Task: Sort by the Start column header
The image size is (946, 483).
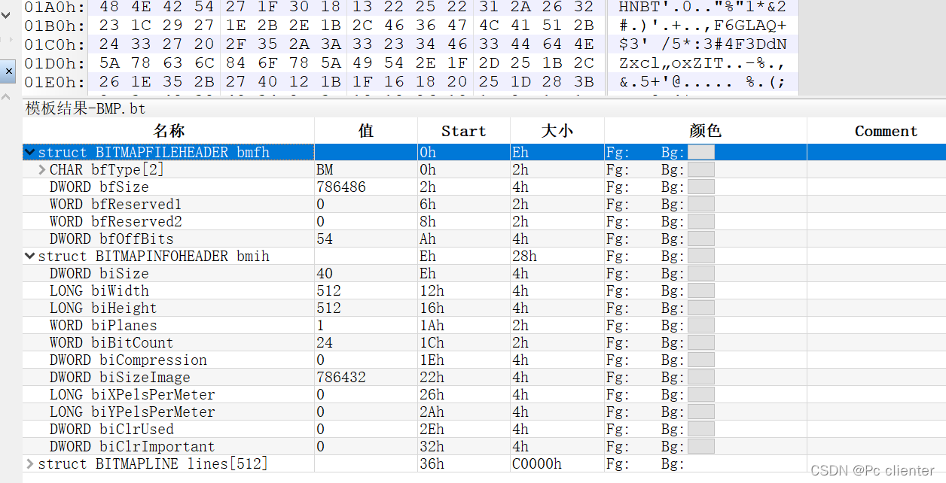Action: (464, 131)
